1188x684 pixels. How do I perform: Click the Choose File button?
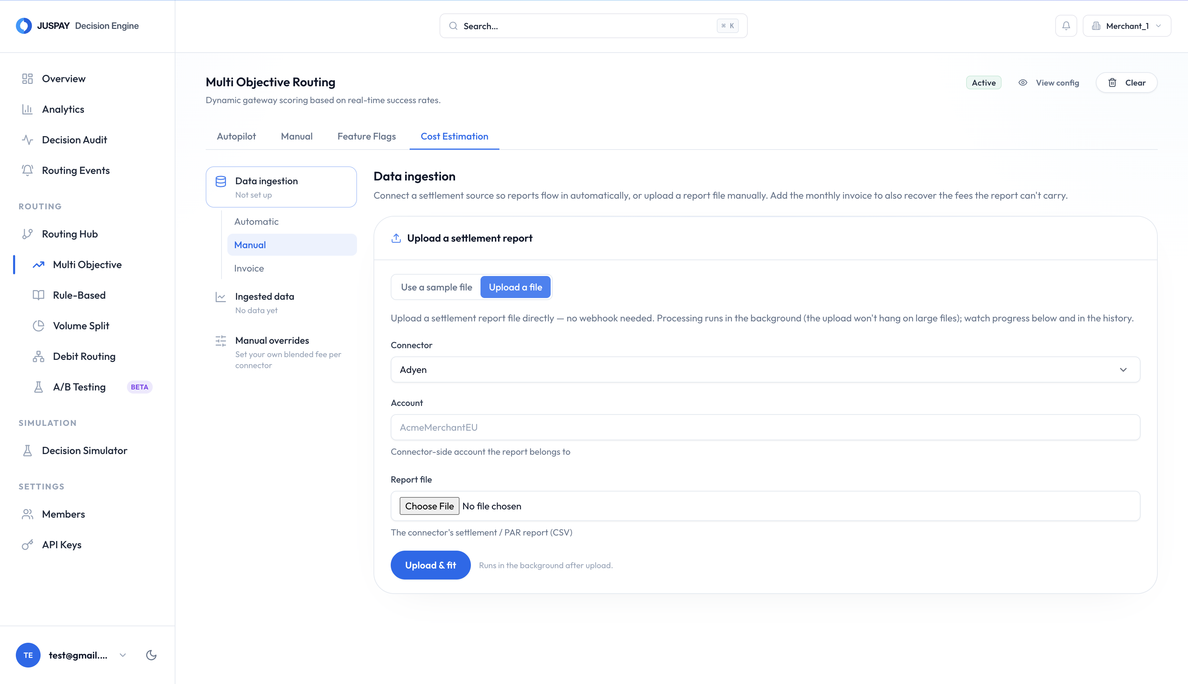429,506
